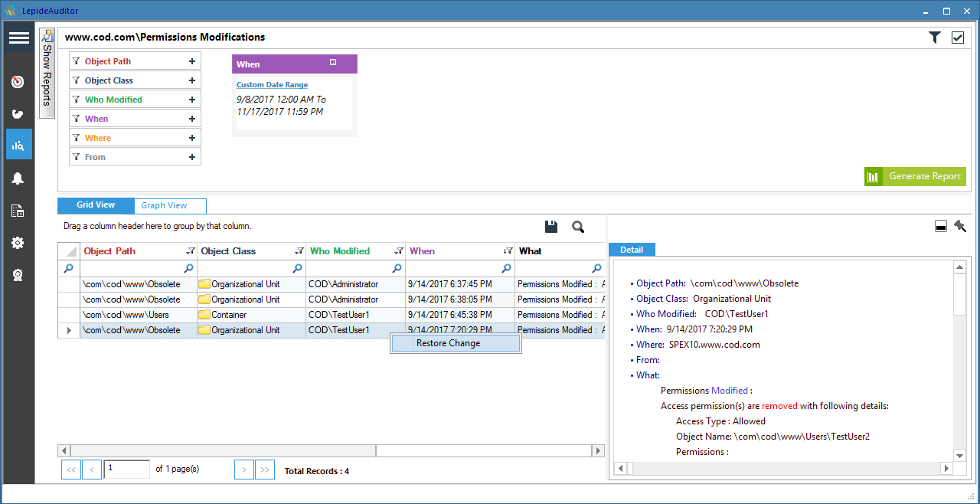Click the grid select-all corner cell
This screenshot has width=980, height=504.
[x=69, y=251]
